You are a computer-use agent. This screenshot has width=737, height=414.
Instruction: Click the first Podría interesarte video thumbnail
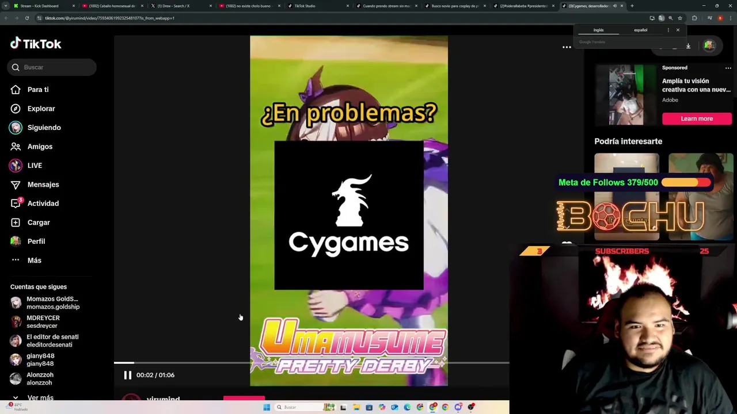[x=626, y=197]
